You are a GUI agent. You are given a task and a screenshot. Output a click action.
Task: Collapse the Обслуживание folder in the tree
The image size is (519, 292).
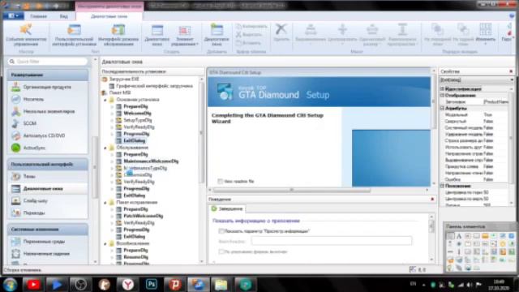click(105, 148)
